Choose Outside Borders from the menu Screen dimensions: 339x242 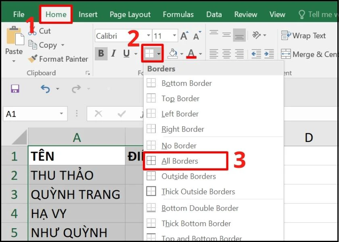tap(213, 176)
